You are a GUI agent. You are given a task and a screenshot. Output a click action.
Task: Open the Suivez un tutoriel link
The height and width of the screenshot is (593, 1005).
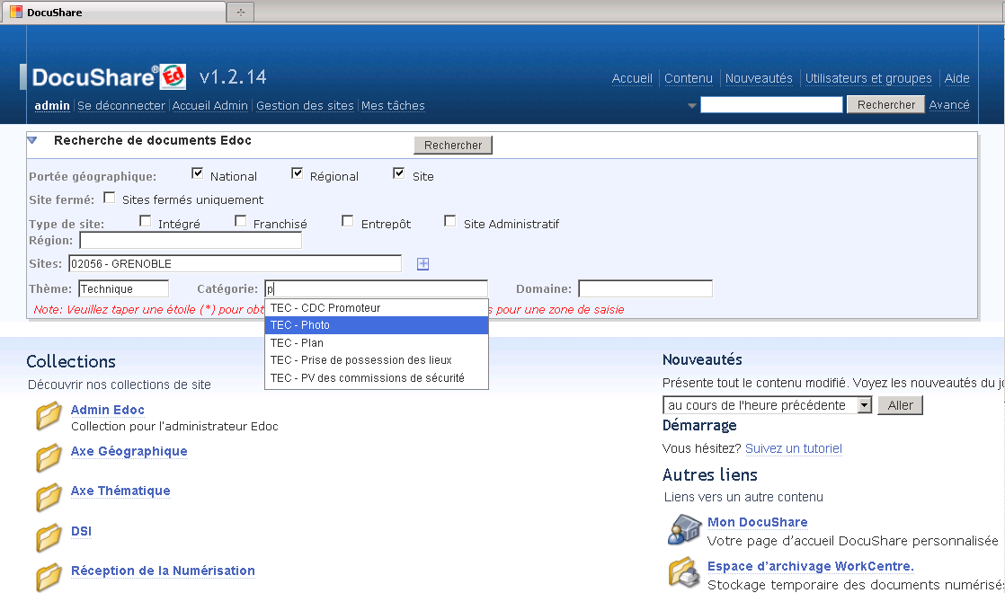(793, 448)
